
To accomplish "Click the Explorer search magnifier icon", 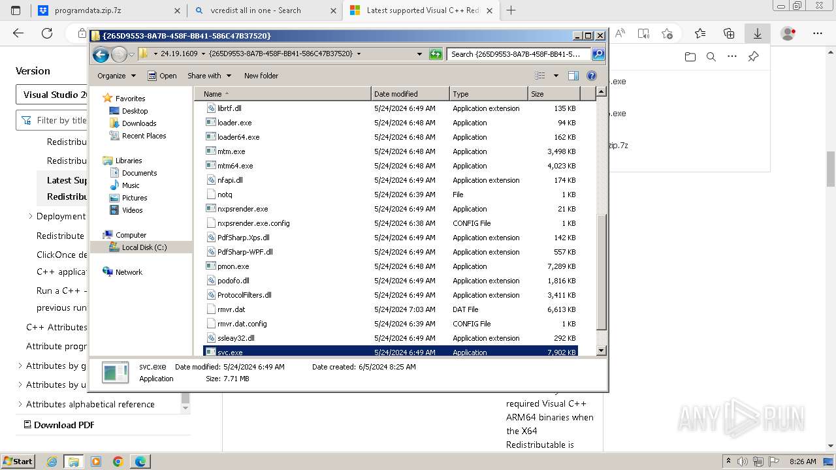I will tap(598, 54).
